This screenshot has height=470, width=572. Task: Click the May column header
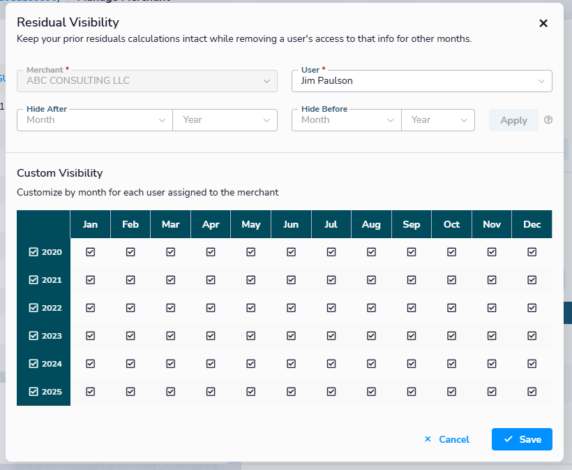pyautogui.click(x=251, y=224)
